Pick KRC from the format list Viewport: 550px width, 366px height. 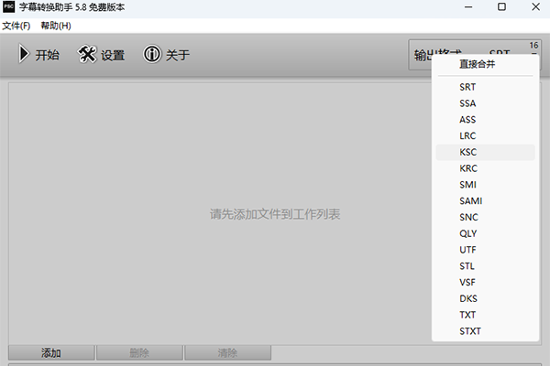(468, 168)
